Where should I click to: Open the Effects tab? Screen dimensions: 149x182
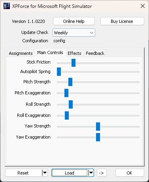tap(74, 53)
